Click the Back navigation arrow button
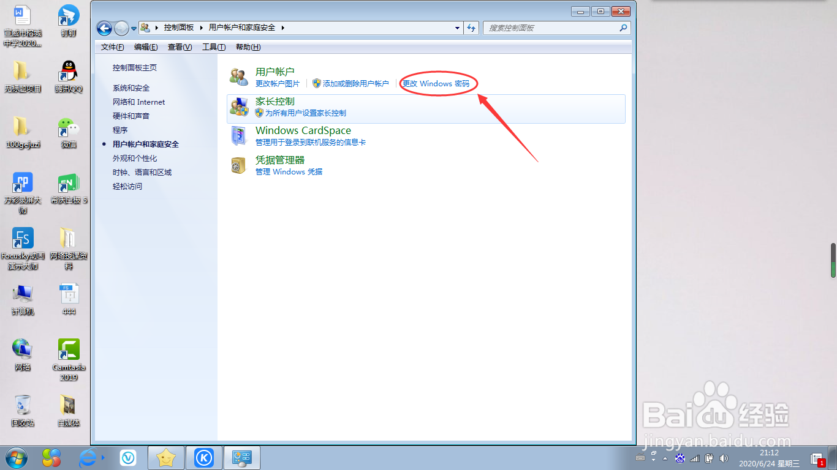837x470 pixels. tap(105, 28)
